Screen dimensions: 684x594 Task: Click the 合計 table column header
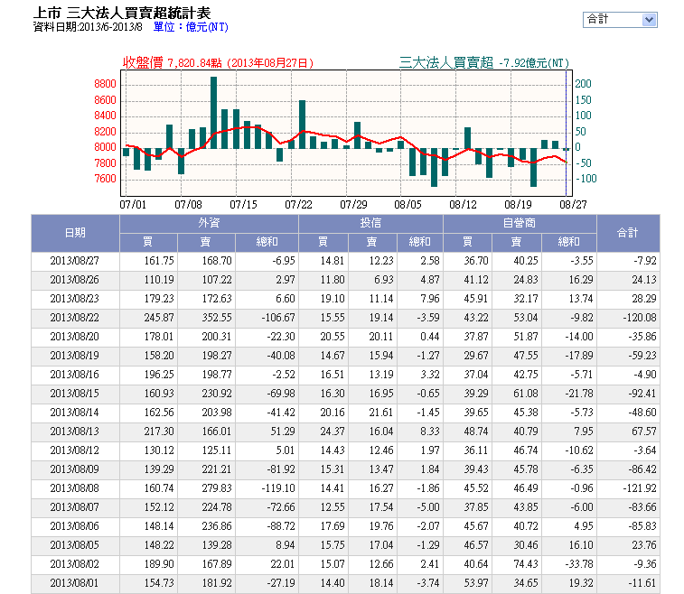[x=628, y=233]
